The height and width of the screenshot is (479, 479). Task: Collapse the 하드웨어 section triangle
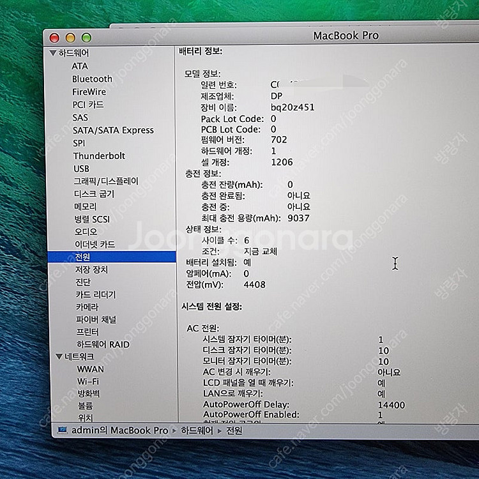point(52,53)
